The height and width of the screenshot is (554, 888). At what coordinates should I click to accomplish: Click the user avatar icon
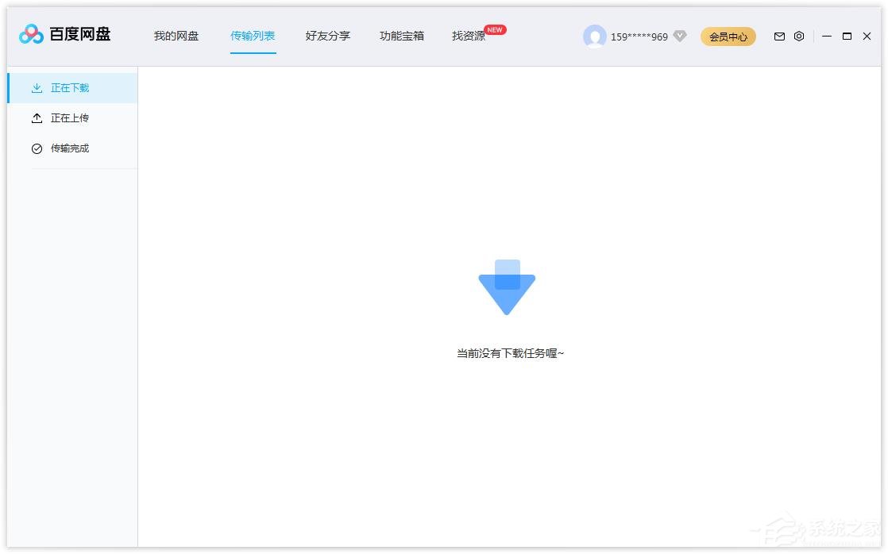tap(595, 36)
